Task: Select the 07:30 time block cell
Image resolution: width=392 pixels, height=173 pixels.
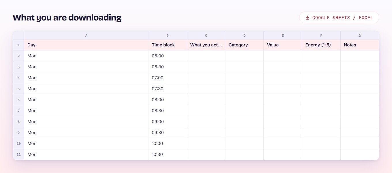Action: 168,89
